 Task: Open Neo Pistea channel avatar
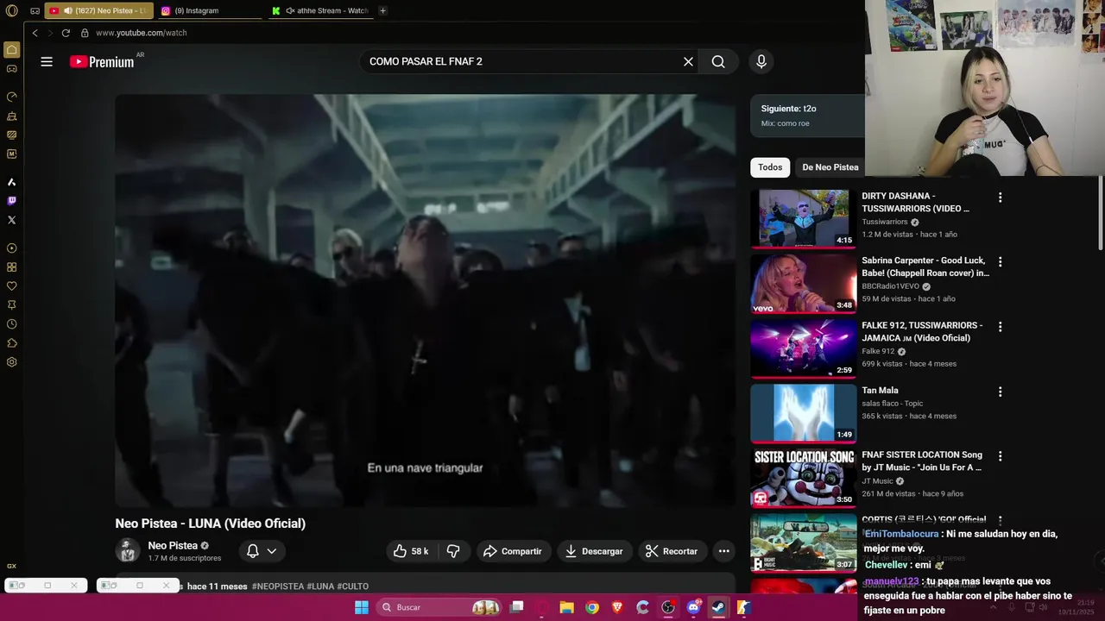pyautogui.click(x=128, y=551)
